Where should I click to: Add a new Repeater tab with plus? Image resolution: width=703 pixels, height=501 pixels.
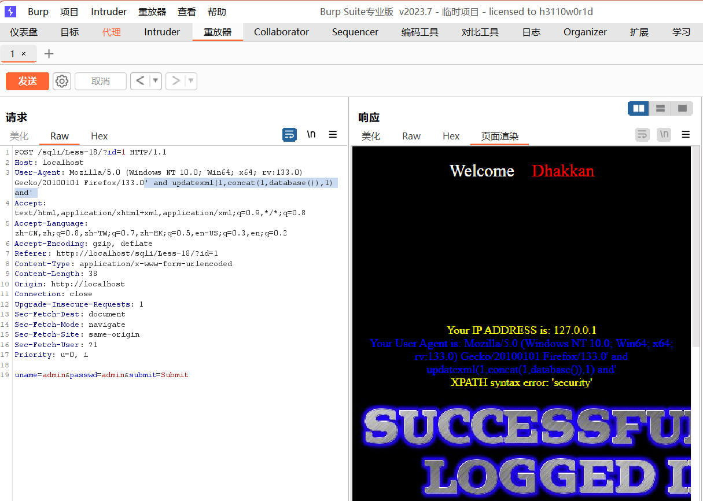[x=49, y=54]
